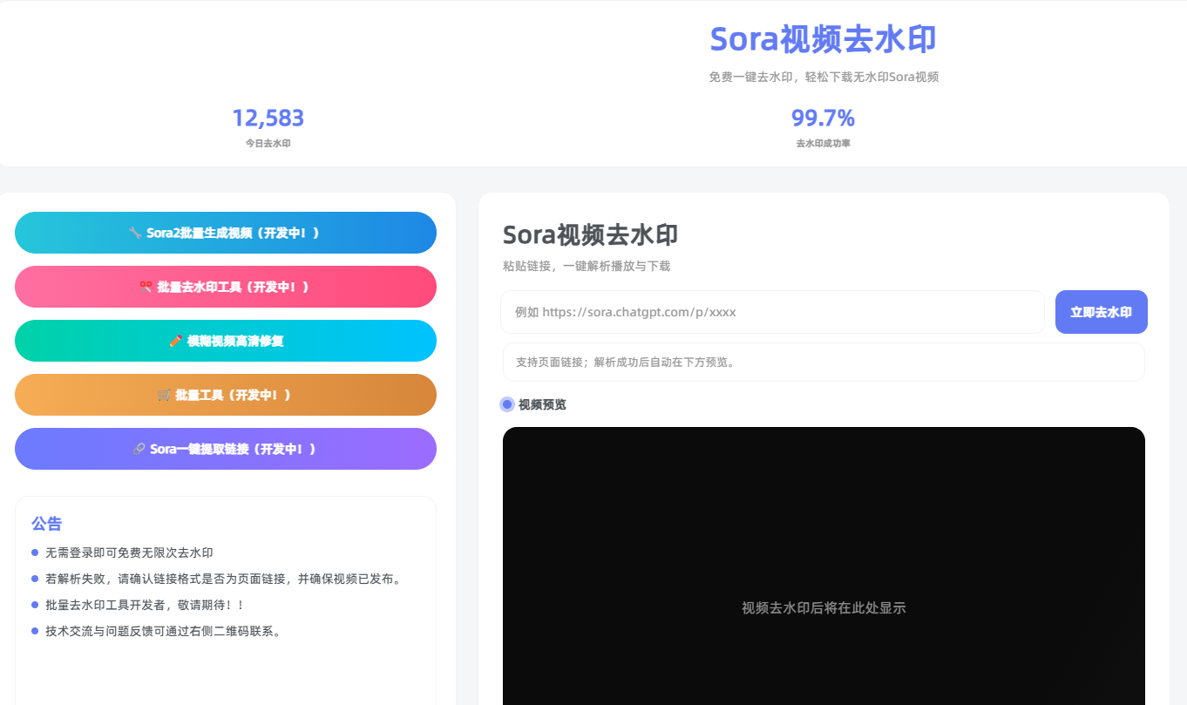Click the 视频预览 section label
The image size is (1187, 705).
coord(542,404)
